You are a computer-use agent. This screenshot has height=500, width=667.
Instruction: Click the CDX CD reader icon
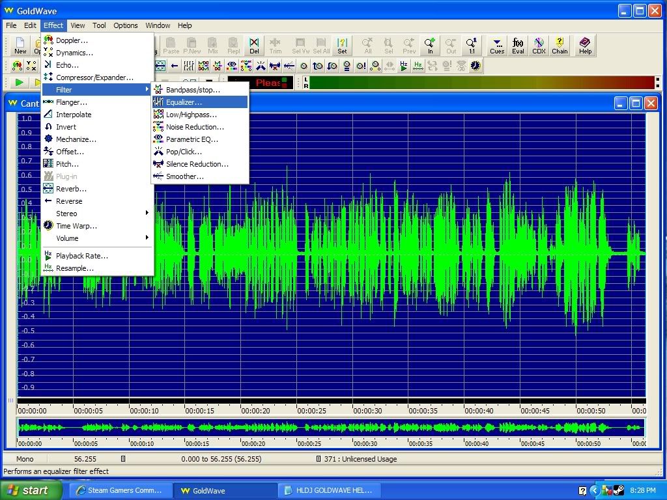tap(539, 46)
